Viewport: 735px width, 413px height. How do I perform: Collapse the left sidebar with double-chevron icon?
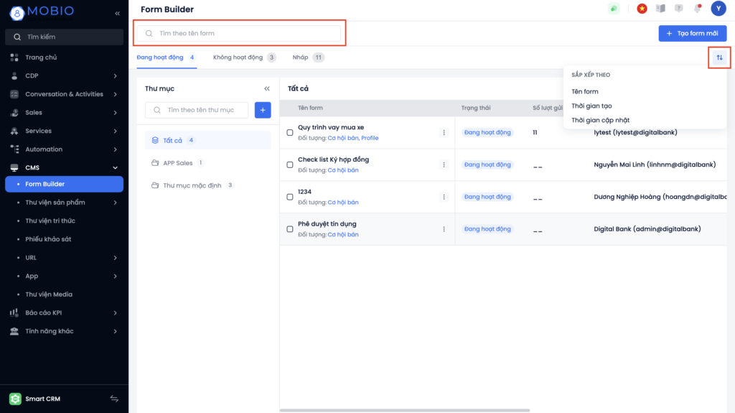point(118,14)
